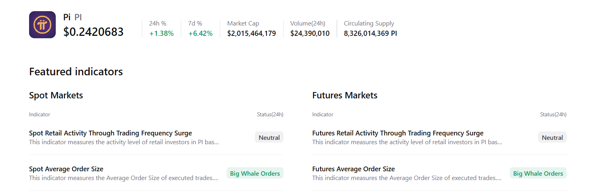Image resolution: width=597 pixels, height=192 pixels.
Task: Click the Market Cap value $2,015,464,179
Action: pyautogui.click(x=251, y=33)
